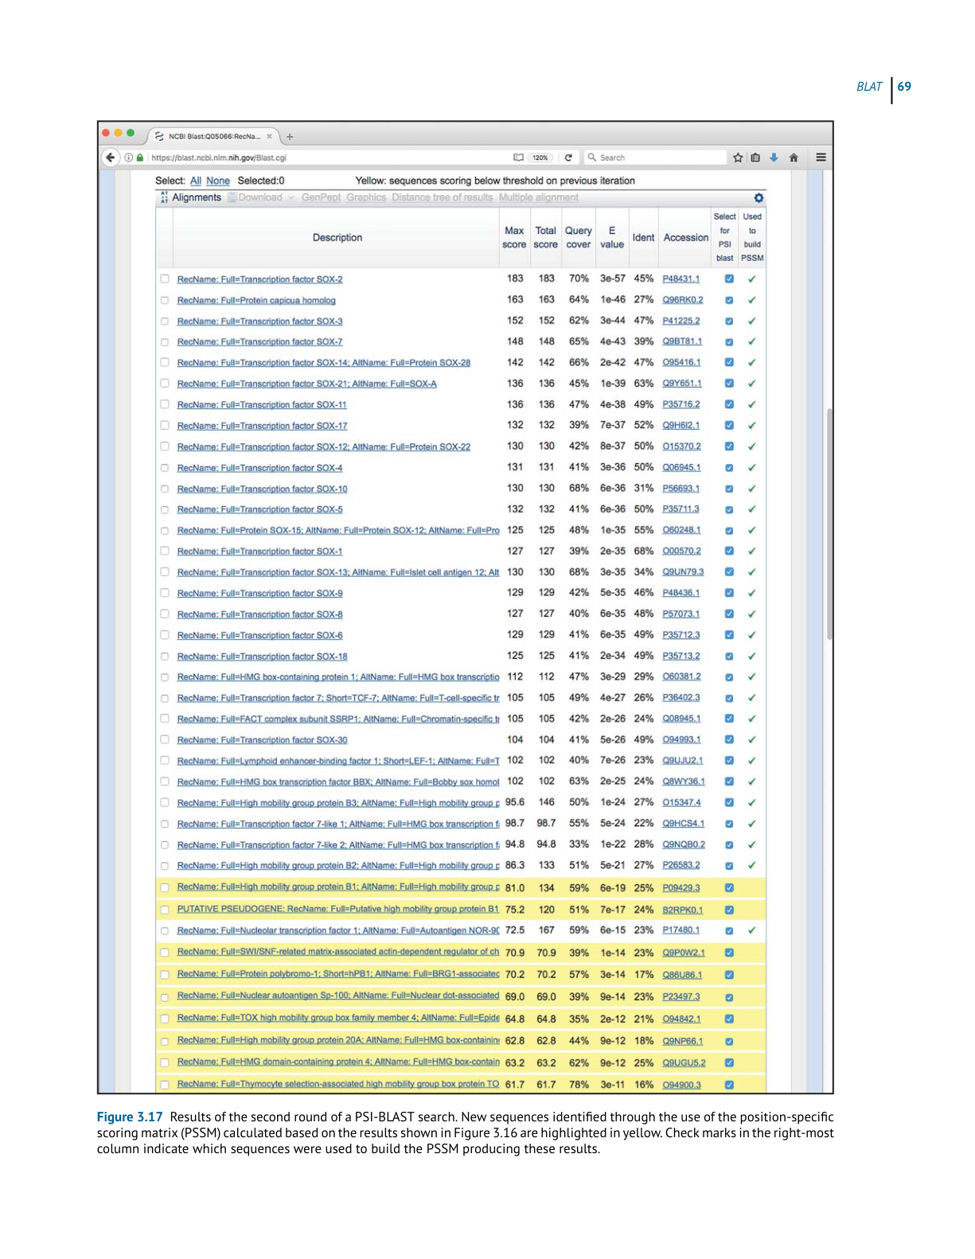
Task: Go back with the browser back arrow
Action: click(x=111, y=158)
